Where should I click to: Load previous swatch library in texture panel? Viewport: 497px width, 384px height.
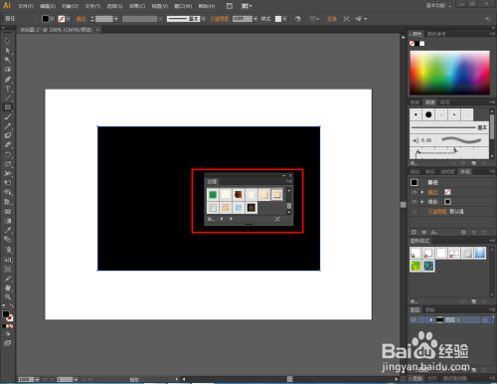point(222,219)
